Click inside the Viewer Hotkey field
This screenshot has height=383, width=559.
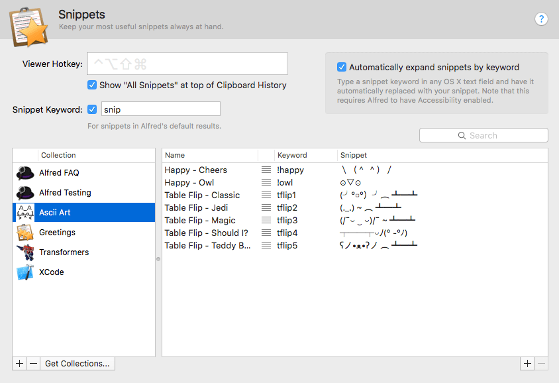[x=187, y=63]
